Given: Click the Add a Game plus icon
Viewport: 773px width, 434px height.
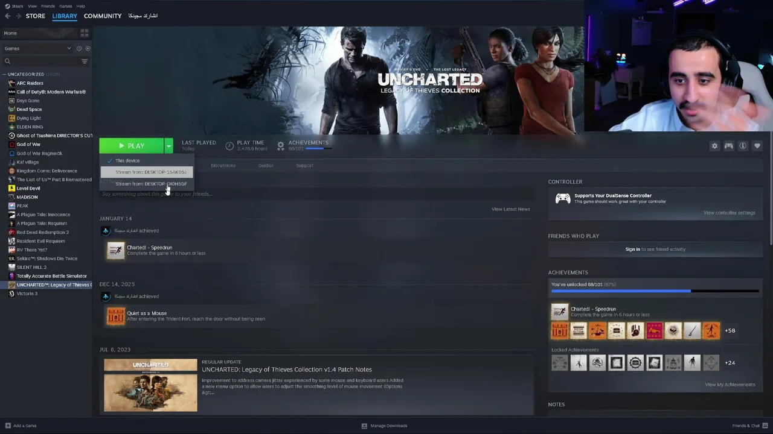Looking at the screenshot, I should [7, 426].
